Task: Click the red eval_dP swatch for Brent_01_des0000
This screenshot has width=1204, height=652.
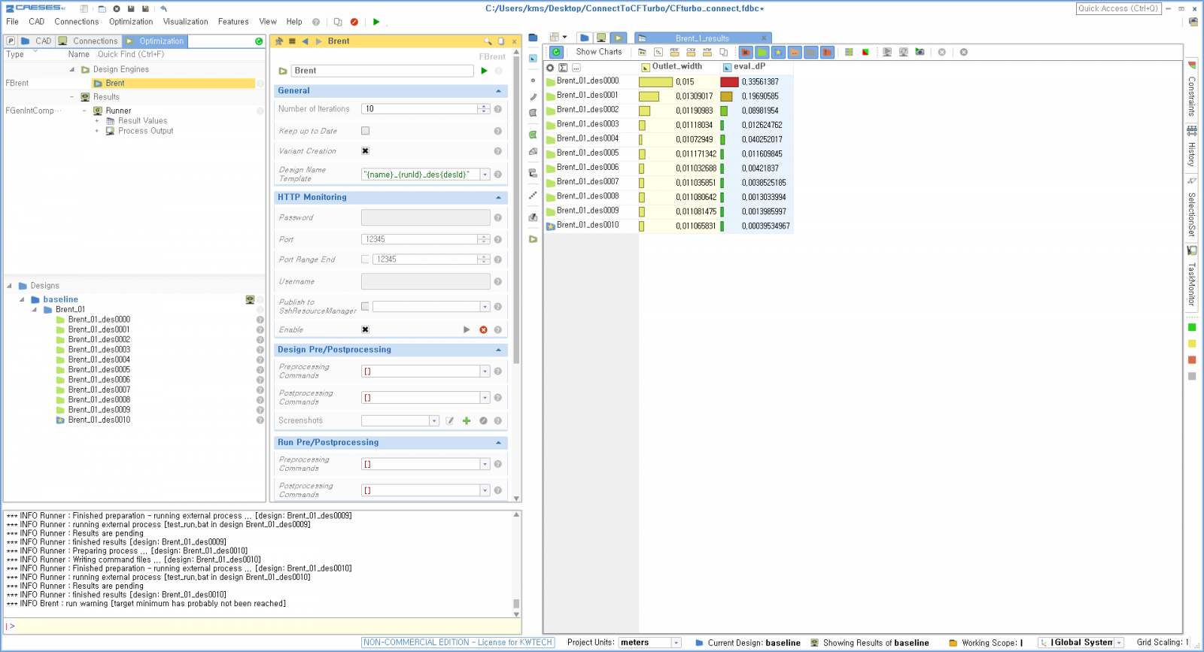Action: pos(729,82)
